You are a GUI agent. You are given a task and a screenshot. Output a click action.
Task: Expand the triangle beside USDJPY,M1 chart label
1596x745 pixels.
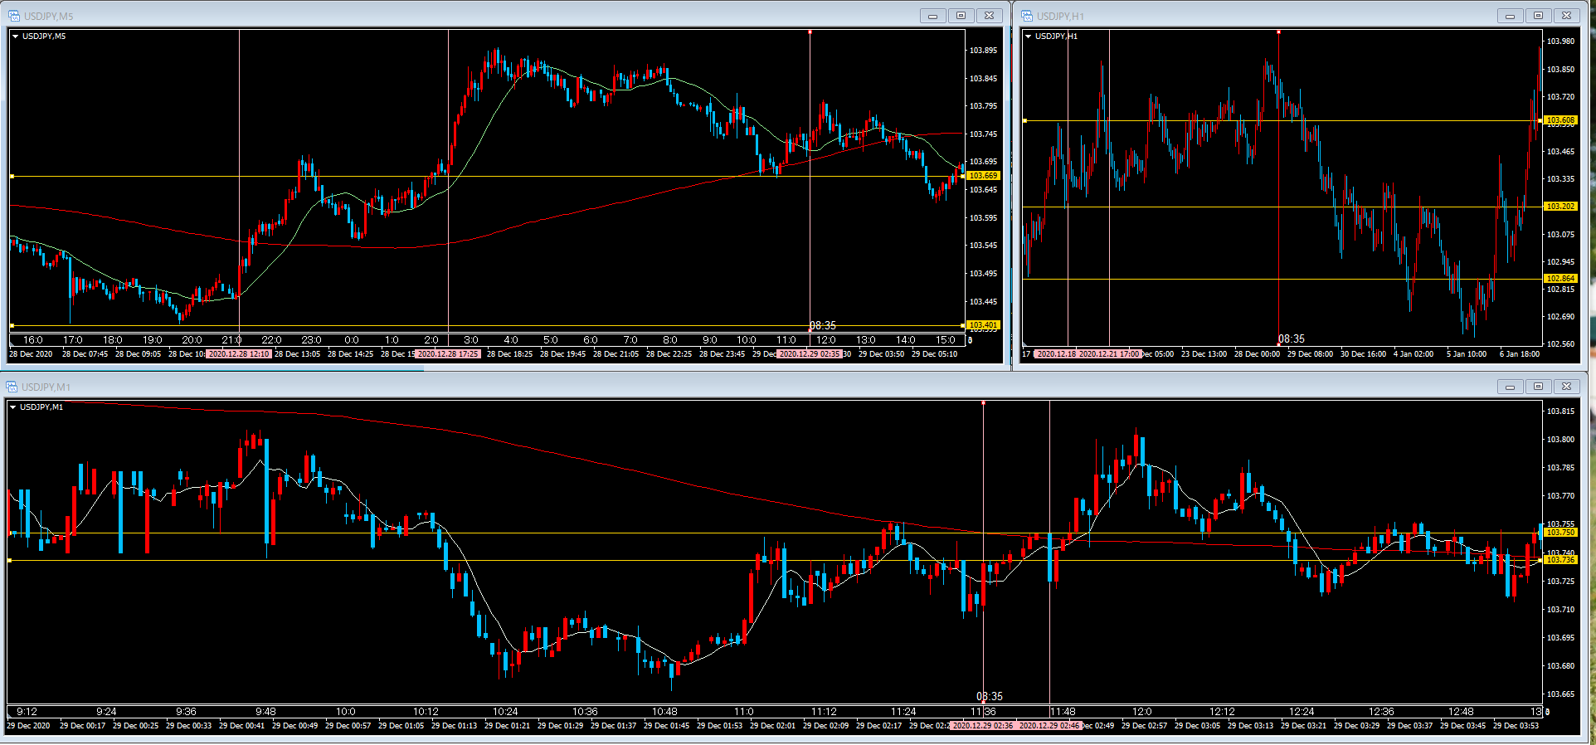pos(12,407)
